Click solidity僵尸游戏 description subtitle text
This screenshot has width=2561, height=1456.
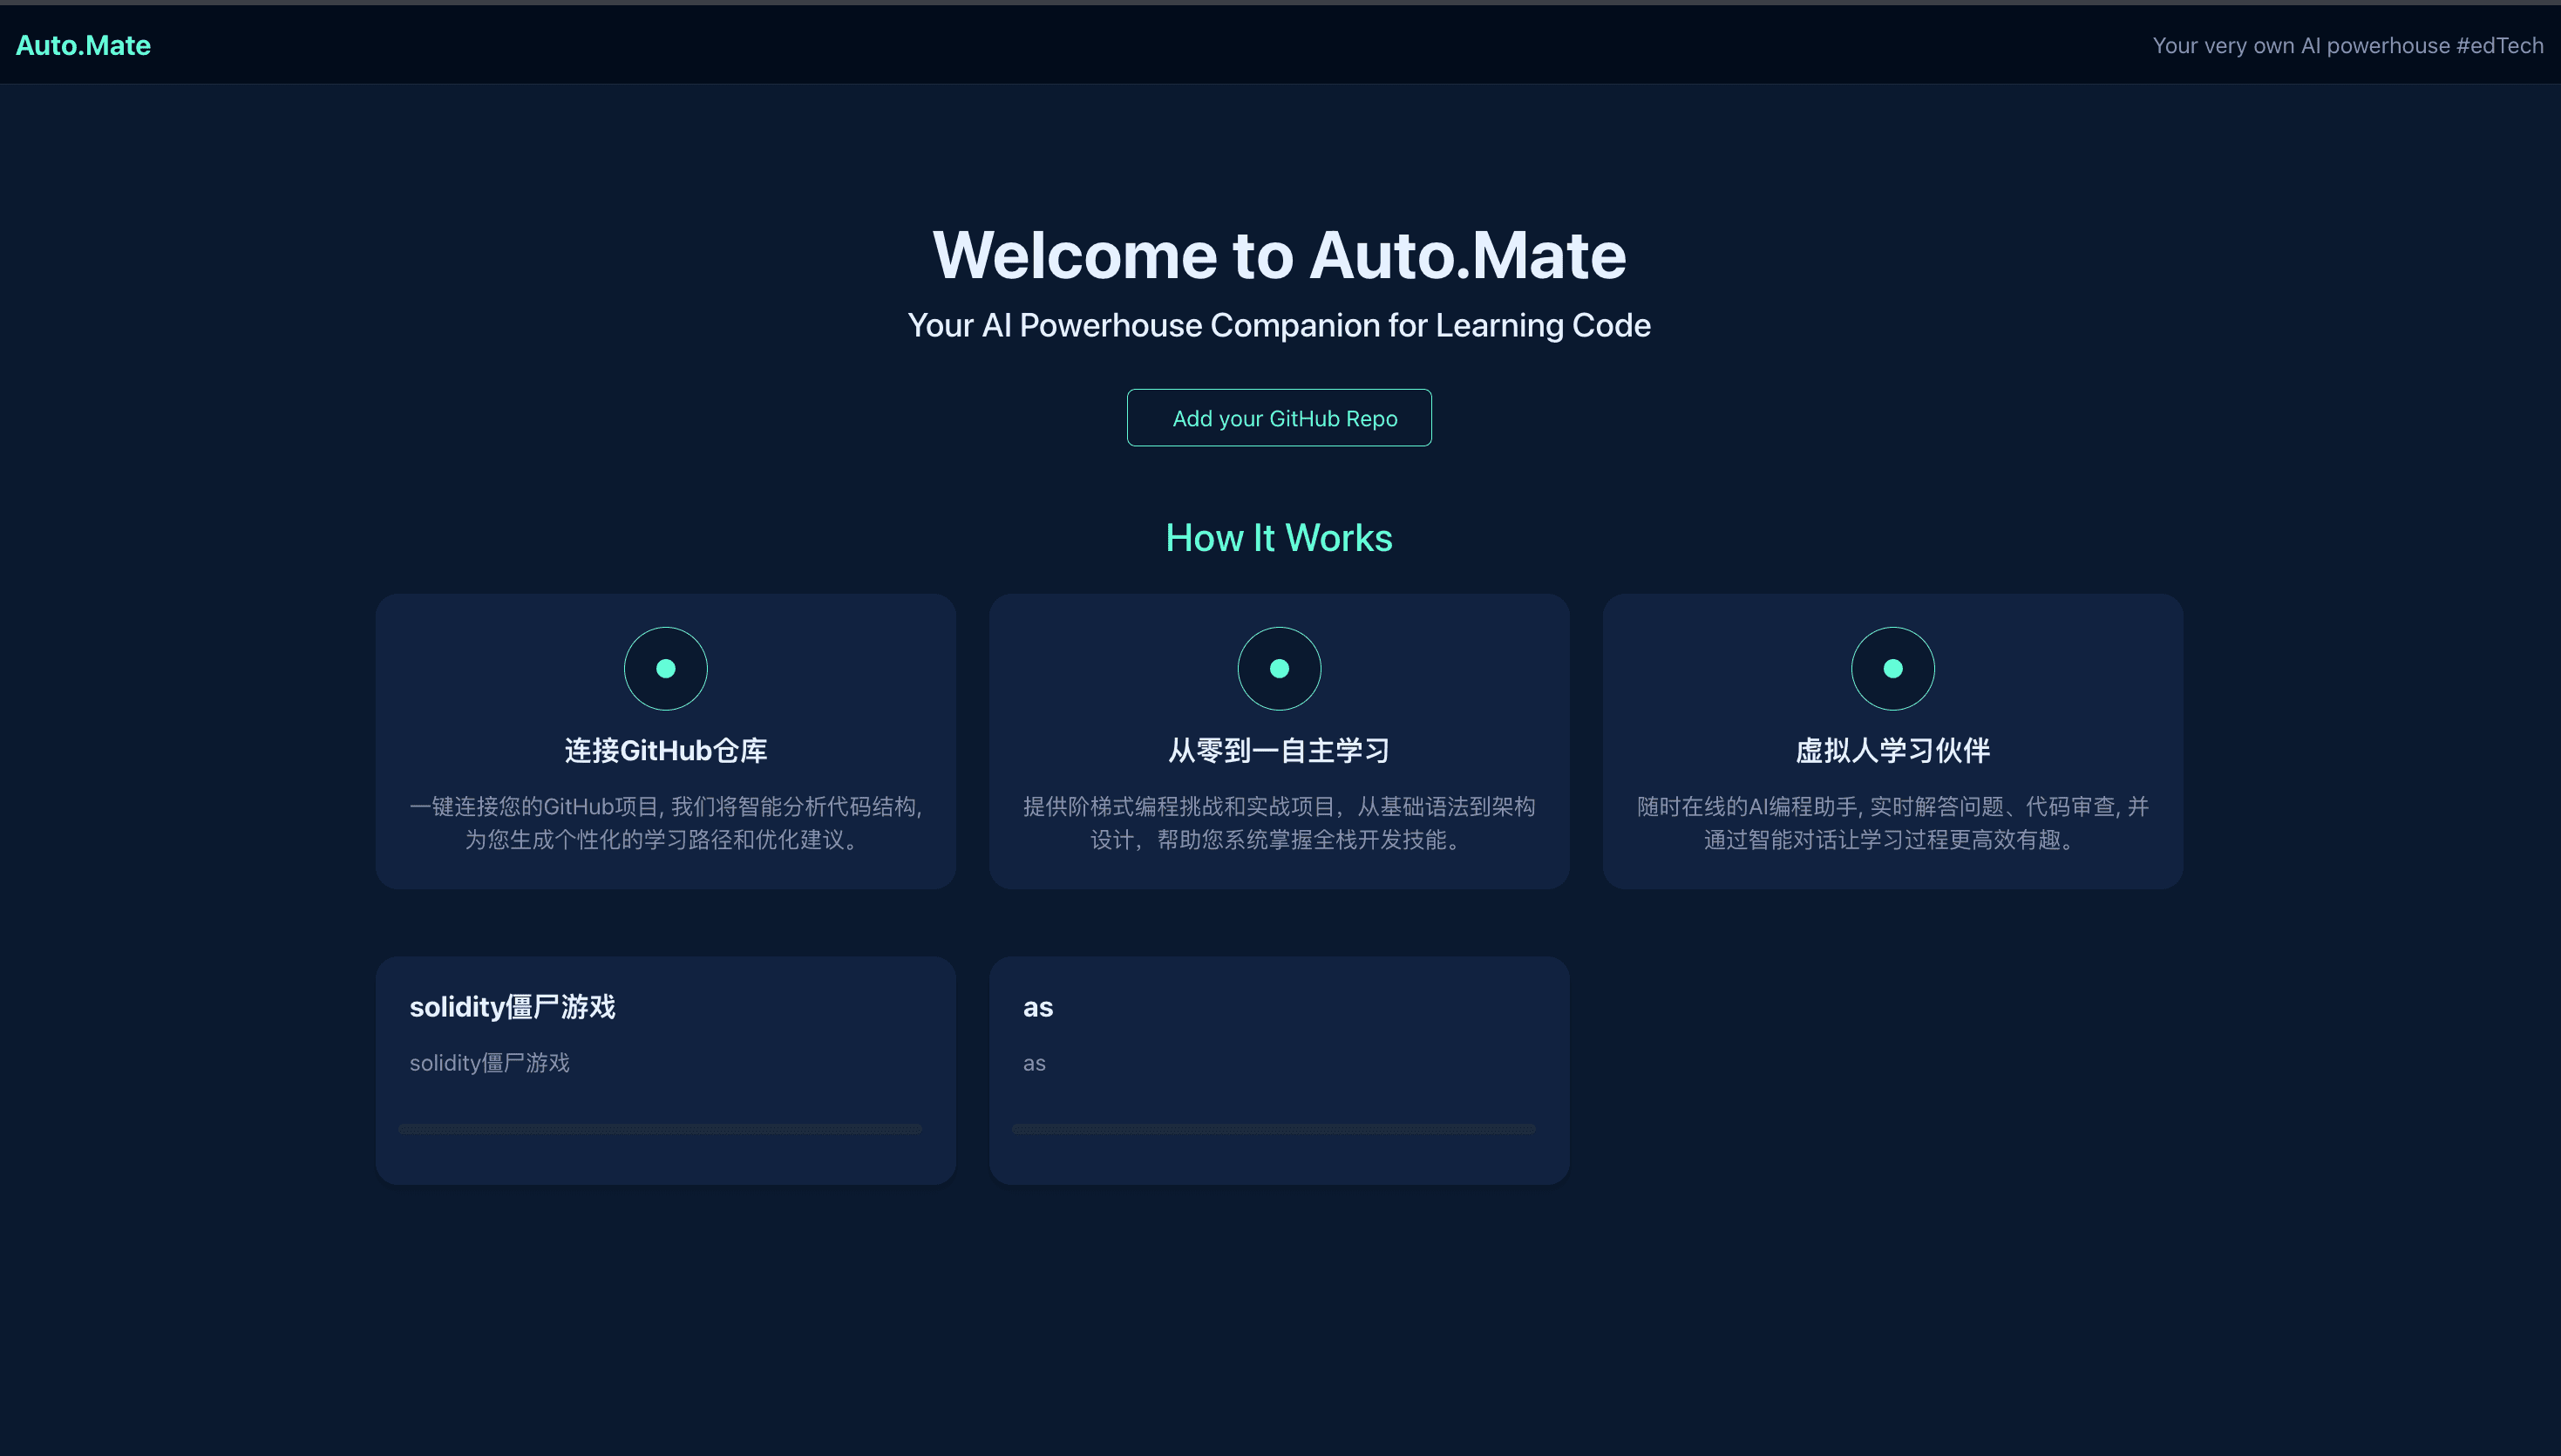click(x=489, y=1063)
